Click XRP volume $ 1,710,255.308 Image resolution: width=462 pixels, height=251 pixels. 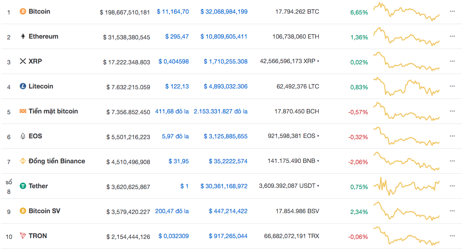click(225, 62)
